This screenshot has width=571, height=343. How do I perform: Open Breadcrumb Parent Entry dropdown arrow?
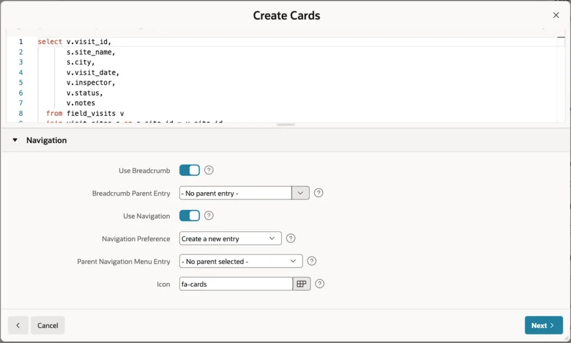pyautogui.click(x=301, y=193)
